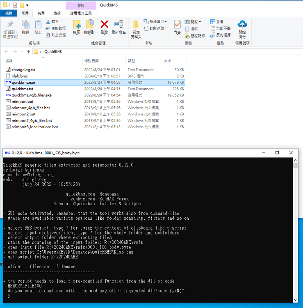Select the quickbms.exe file
The image size is (303, 308).
95,82
